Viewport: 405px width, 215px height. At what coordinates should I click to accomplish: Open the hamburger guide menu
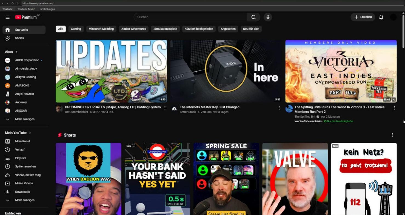pos(8,17)
